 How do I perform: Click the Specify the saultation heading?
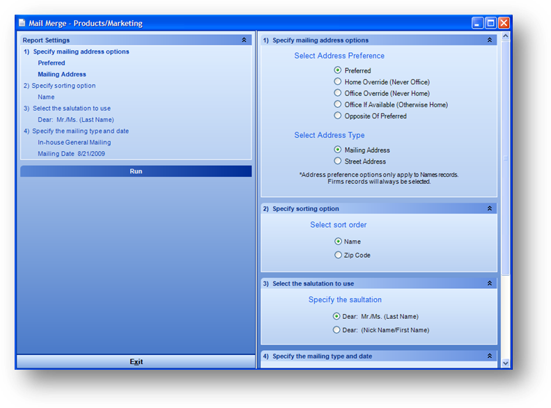[x=345, y=299]
